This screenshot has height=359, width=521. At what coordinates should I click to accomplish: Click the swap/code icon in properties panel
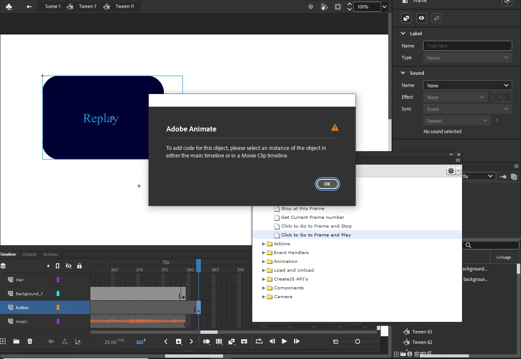(x=421, y=18)
